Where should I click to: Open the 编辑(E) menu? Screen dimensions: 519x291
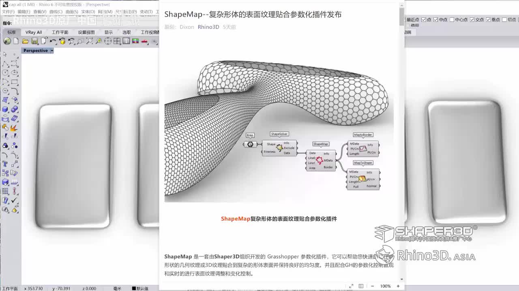[24, 12]
